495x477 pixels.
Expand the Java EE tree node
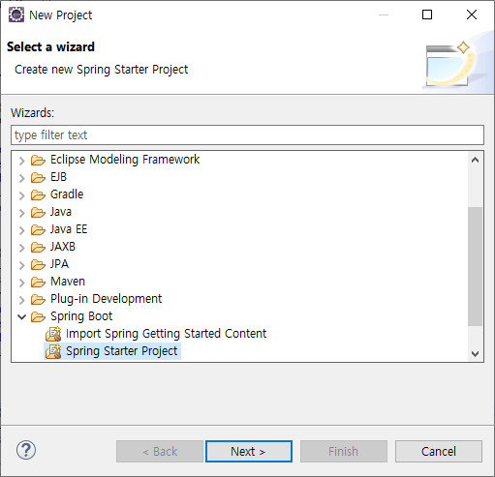pos(21,230)
